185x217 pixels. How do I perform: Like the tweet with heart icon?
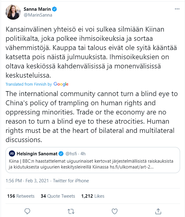pyautogui.click(x=115, y=211)
